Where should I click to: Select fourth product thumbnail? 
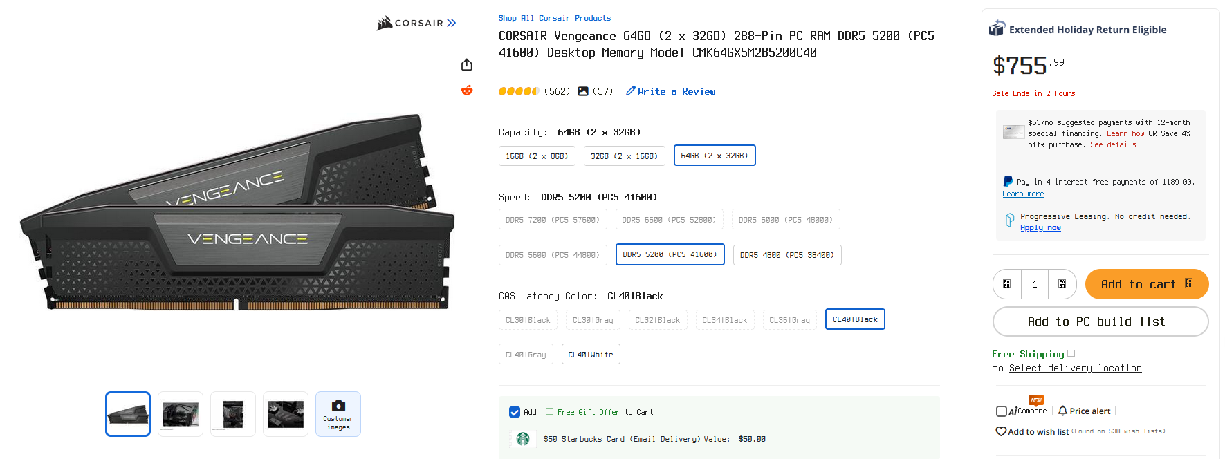(x=286, y=414)
